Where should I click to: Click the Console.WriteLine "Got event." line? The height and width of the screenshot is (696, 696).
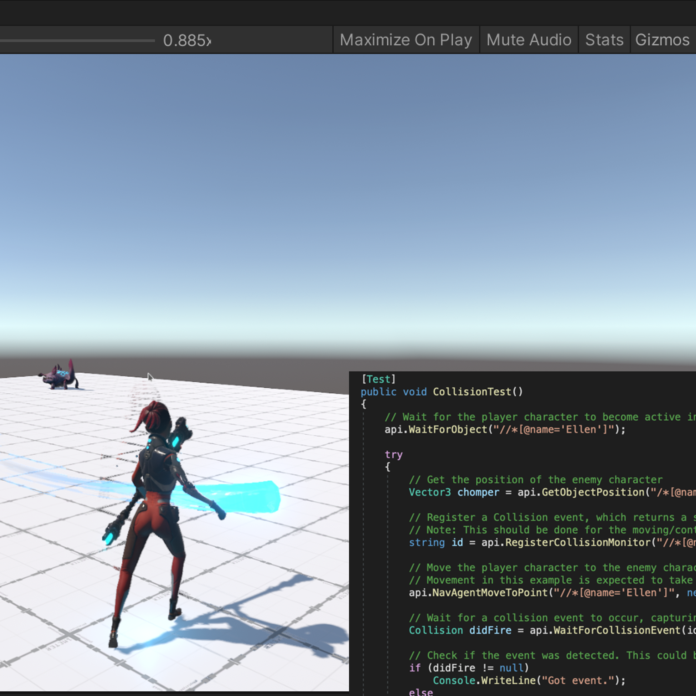[529, 680]
